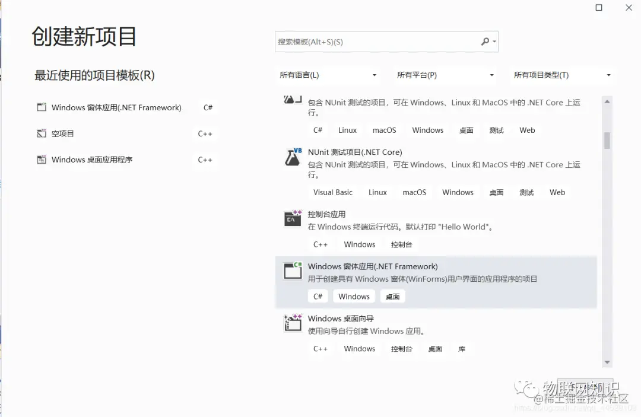This screenshot has width=641, height=417.
Task: Select the NUnit 测试项目(.NET Core) template icon
Action: point(292,157)
